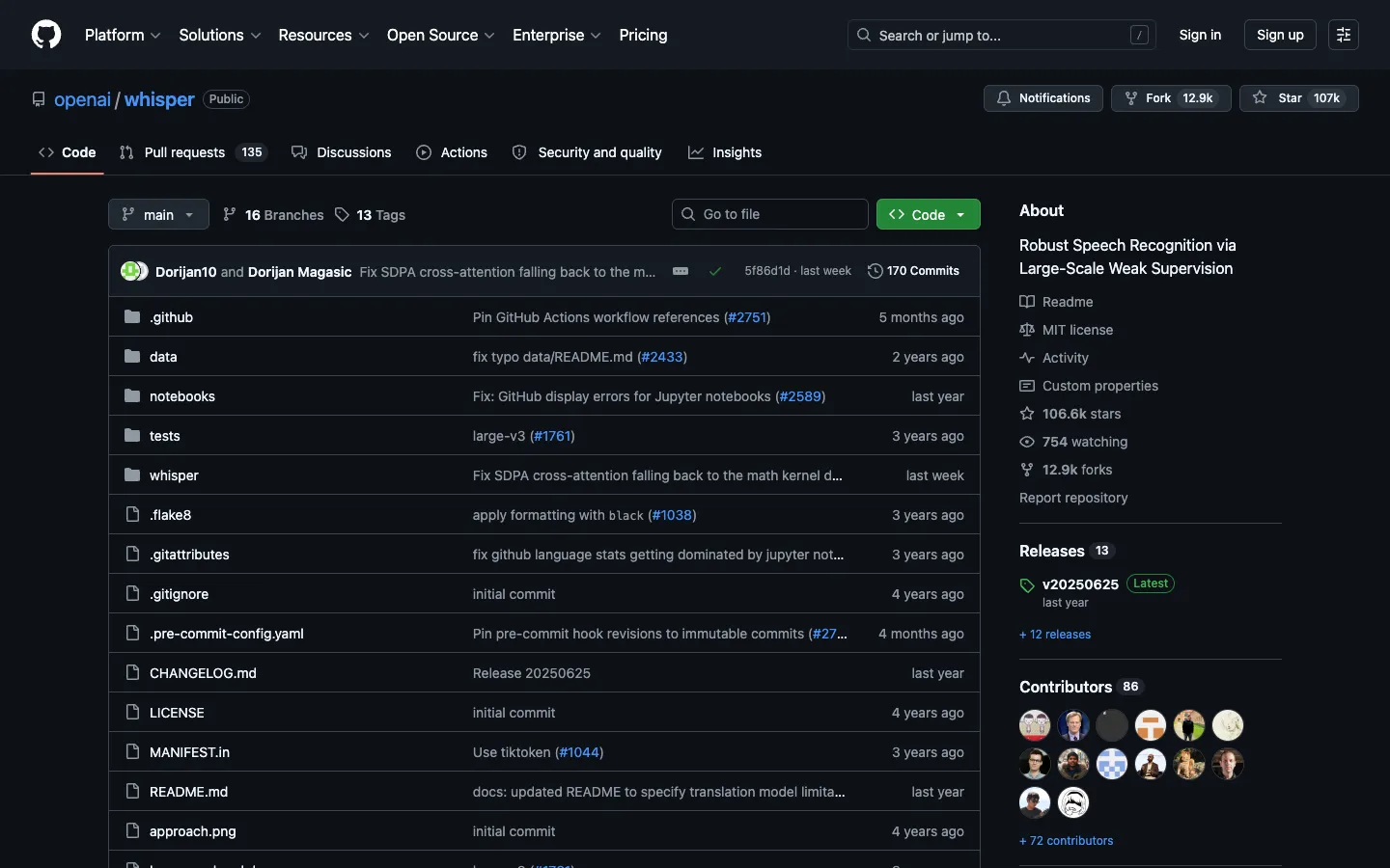Switch to the Insights tab
Image resolution: width=1390 pixels, height=868 pixels.
click(725, 152)
